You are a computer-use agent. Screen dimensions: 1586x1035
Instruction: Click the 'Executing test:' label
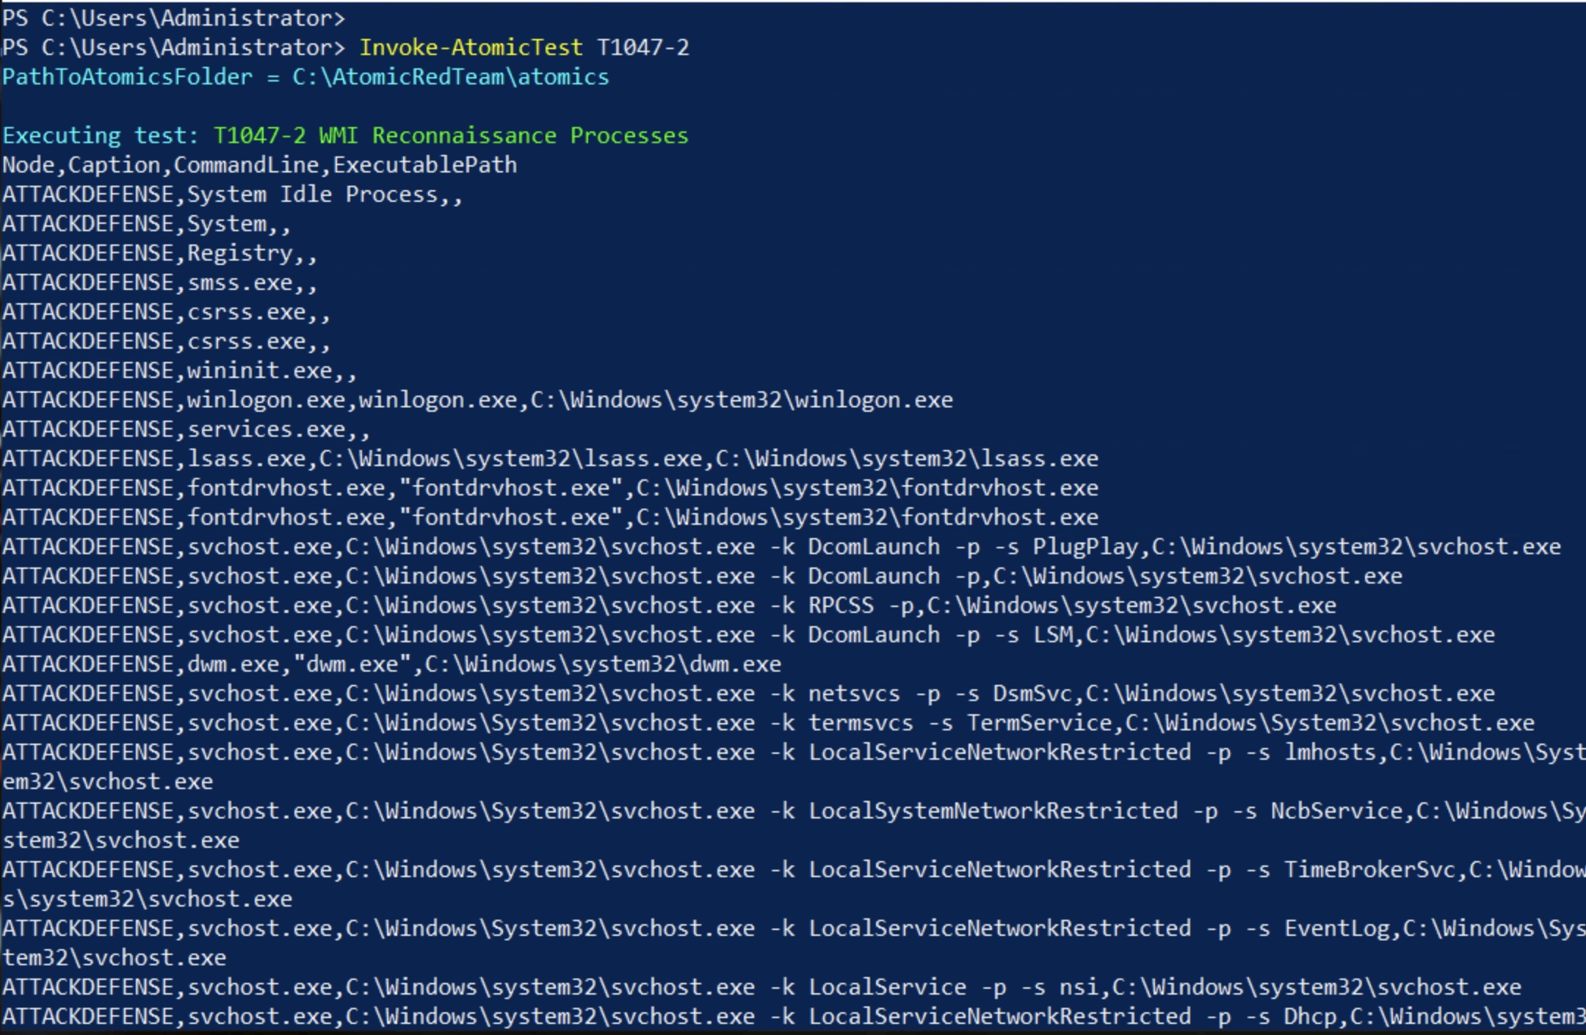tap(101, 136)
